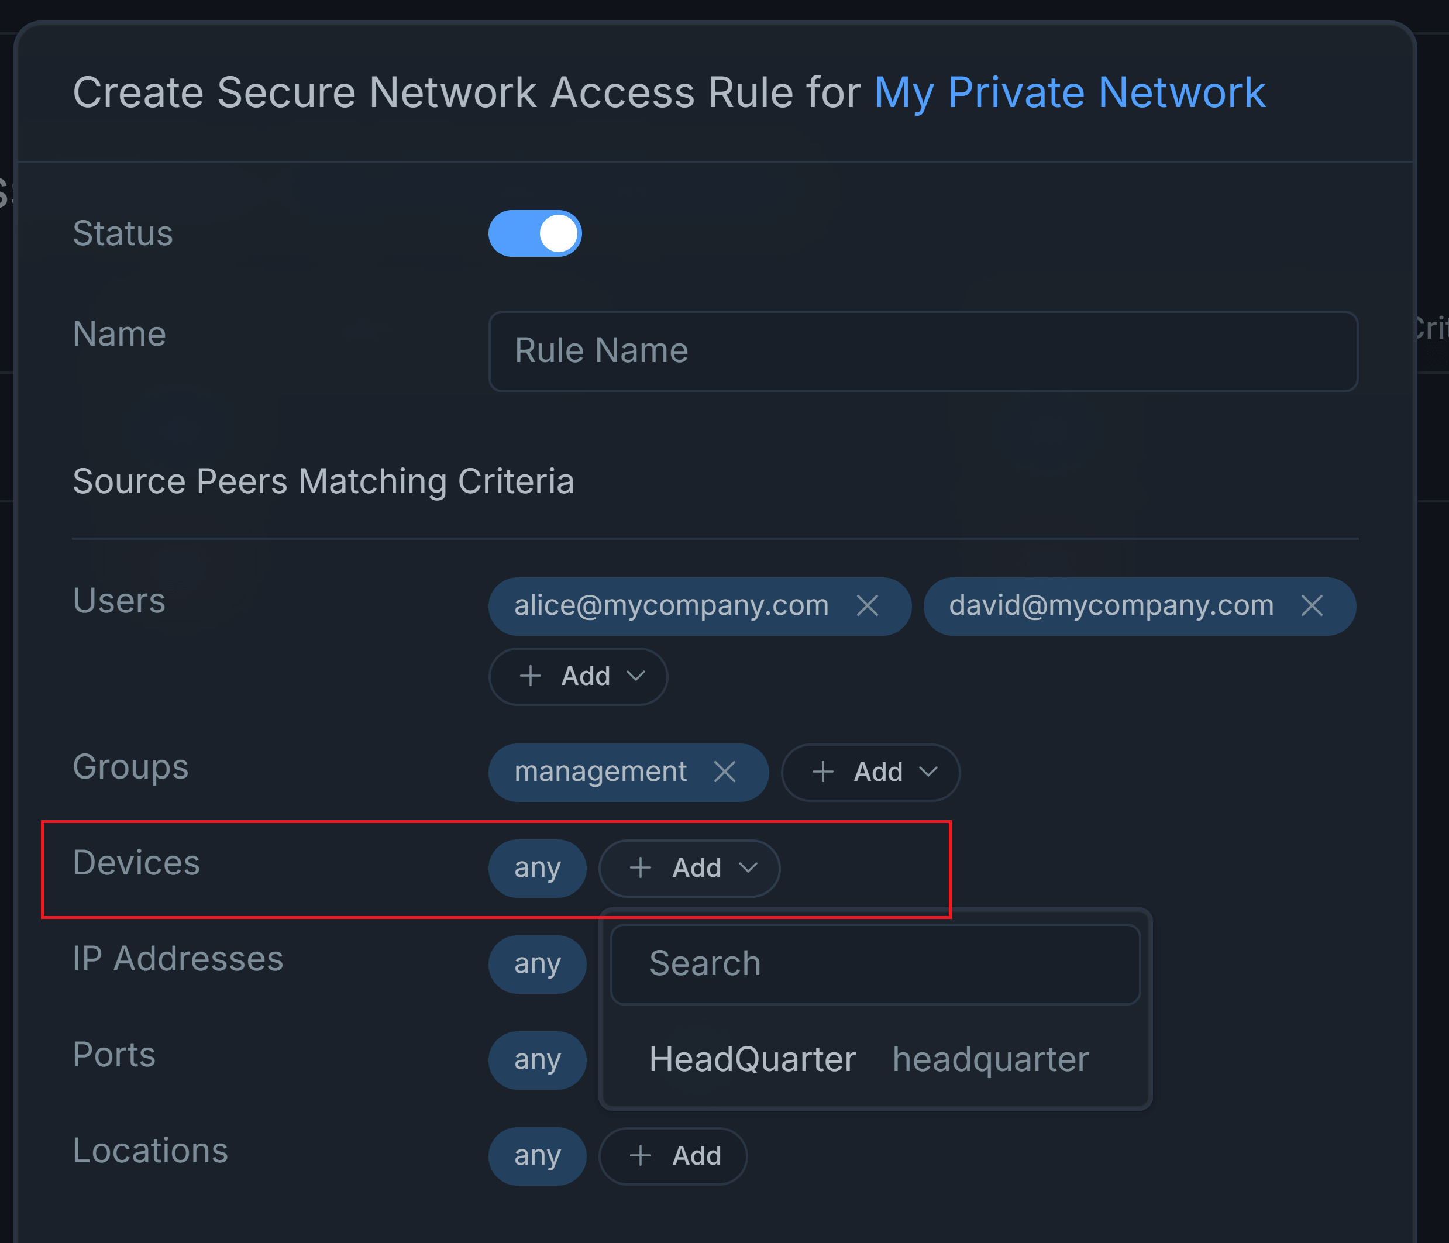Image resolution: width=1449 pixels, height=1243 pixels.
Task: Toggle the rule Status switch
Action: [x=535, y=233]
